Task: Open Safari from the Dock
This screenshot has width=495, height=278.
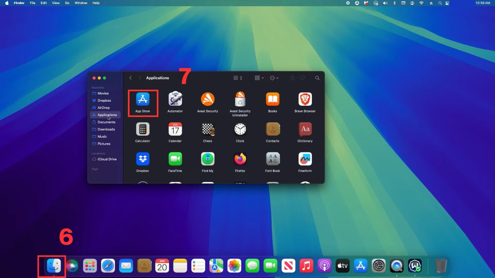Action: point(108,266)
